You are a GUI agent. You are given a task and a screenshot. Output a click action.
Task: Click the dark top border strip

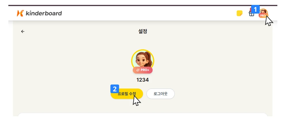tap(143, 5)
